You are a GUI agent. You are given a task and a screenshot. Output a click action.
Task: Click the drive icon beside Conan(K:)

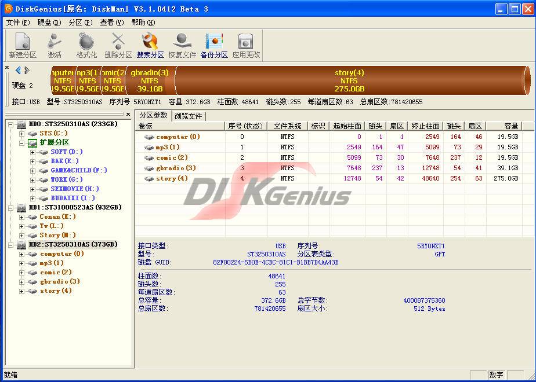32,217
